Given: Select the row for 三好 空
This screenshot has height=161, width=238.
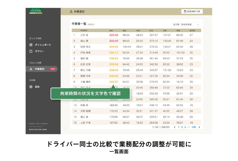Looking at the screenshot, I should 136,35.
